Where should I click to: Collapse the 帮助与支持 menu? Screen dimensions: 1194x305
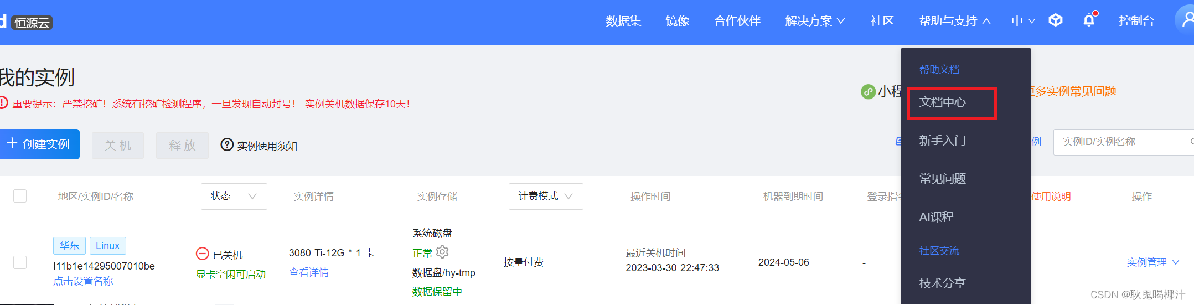click(955, 21)
